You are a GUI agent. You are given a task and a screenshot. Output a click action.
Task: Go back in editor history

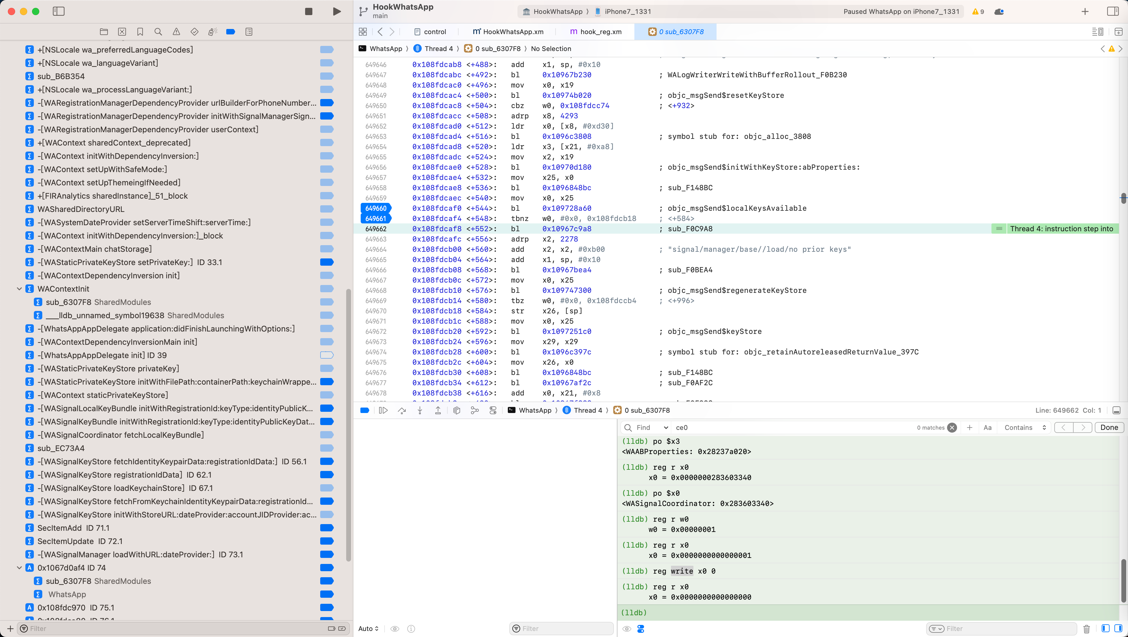point(380,31)
